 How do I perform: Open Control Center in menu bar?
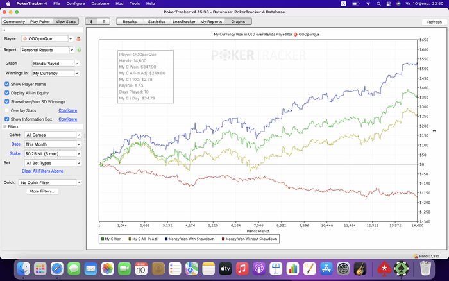389,4
